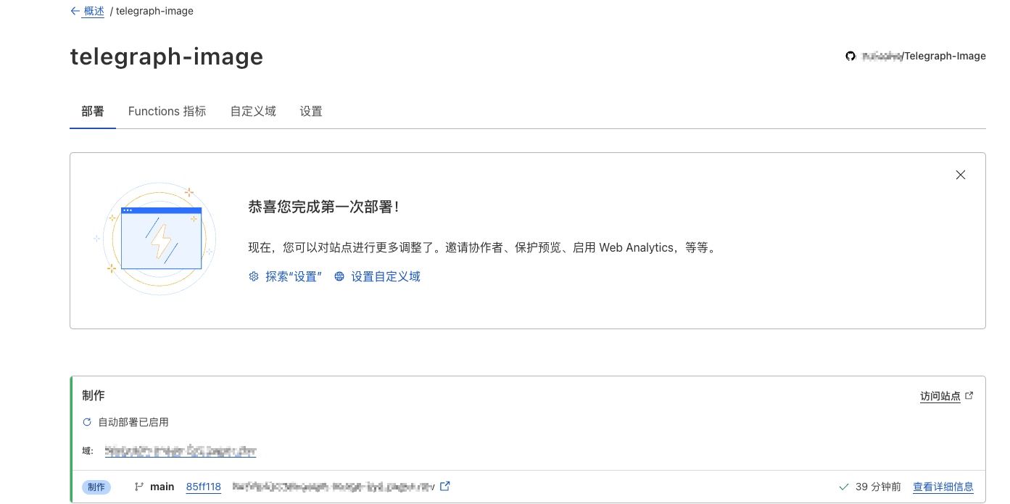Open the blurred production domain link
Screen dimensions: 1010x504
coord(181,451)
